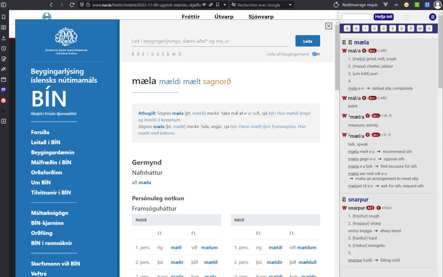Open the Window panel icon

click(4, 80)
